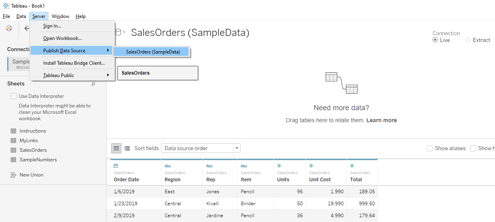This screenshot has width=495, height=222.
Task: Click the New Union icon
Action: (x=13, y=175)
